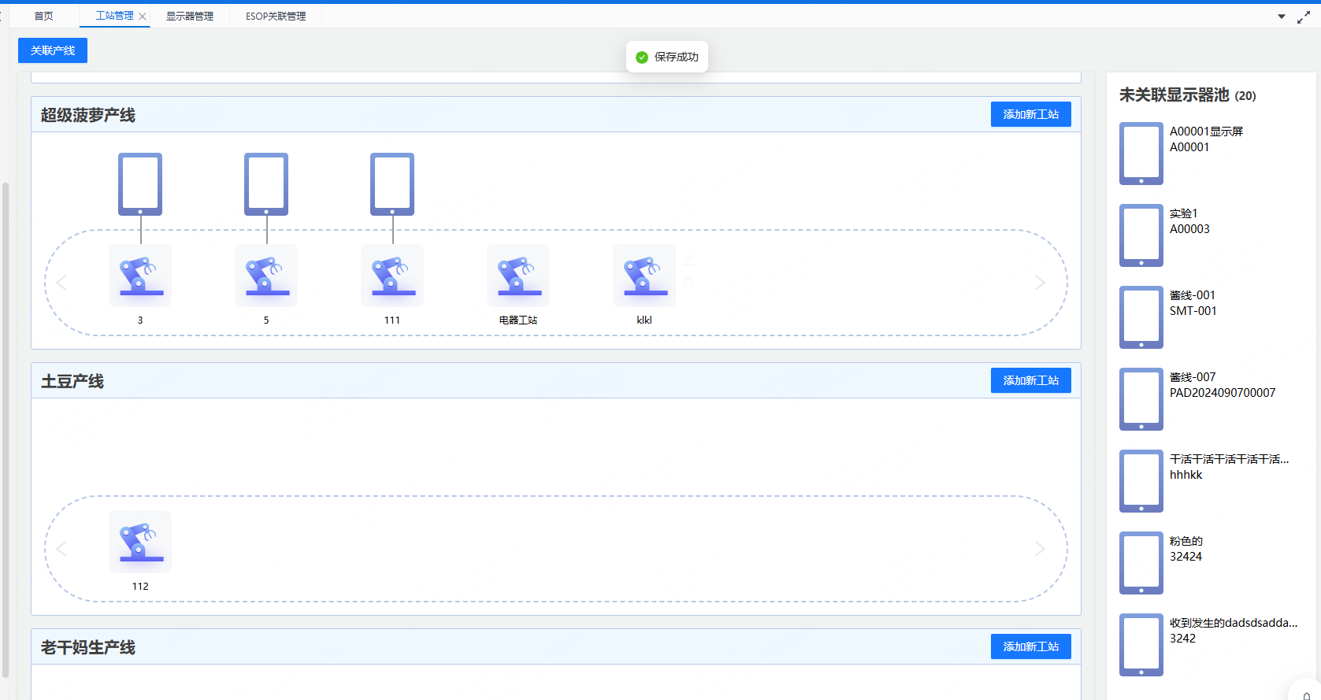
Task: Click the 超级菠萝产线 line title
Action: click(88, 115)
